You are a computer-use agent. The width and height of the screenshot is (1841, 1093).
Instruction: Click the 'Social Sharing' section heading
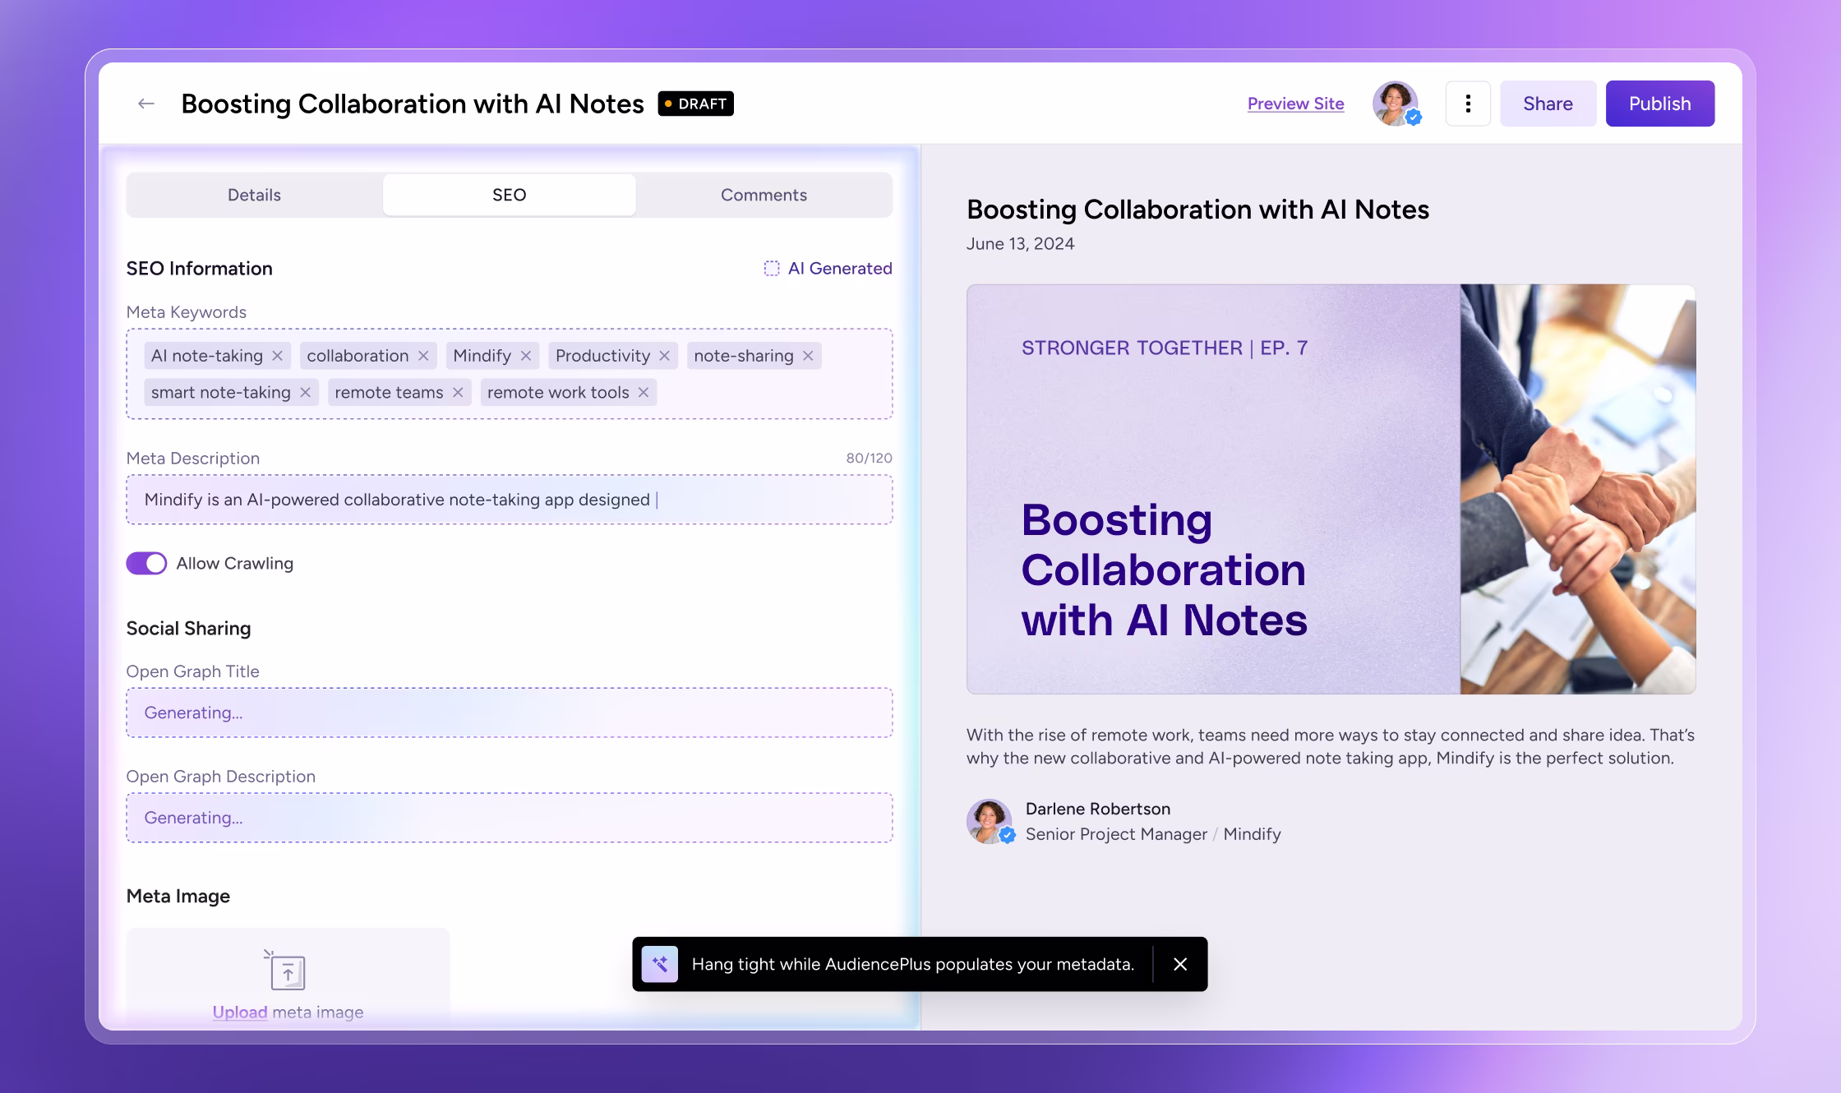[x=188, y=629]
